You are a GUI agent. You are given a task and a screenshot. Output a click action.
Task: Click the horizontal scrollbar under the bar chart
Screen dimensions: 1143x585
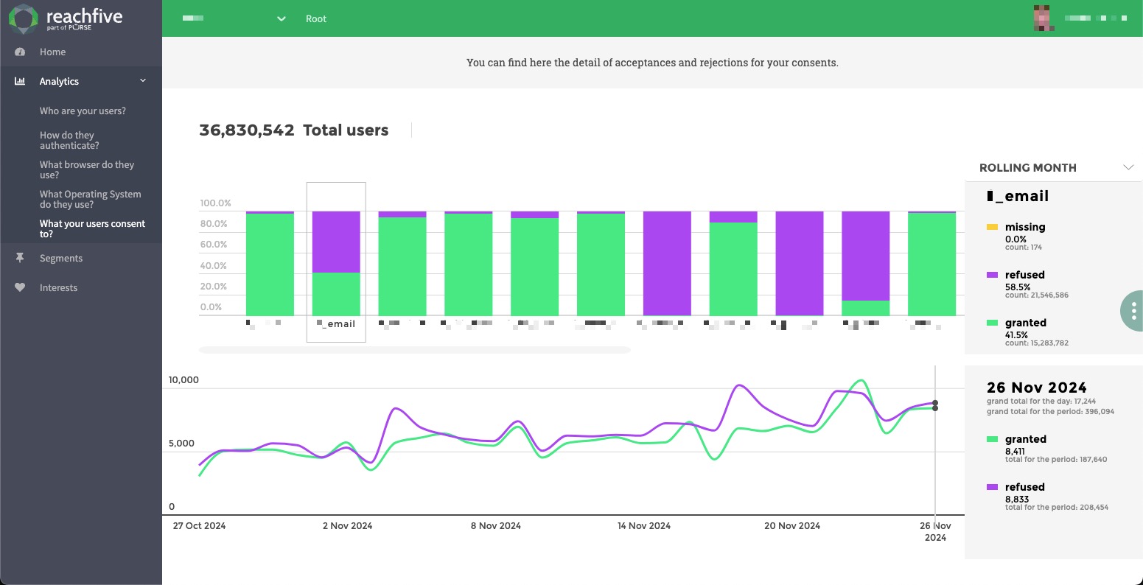point(415,350)
